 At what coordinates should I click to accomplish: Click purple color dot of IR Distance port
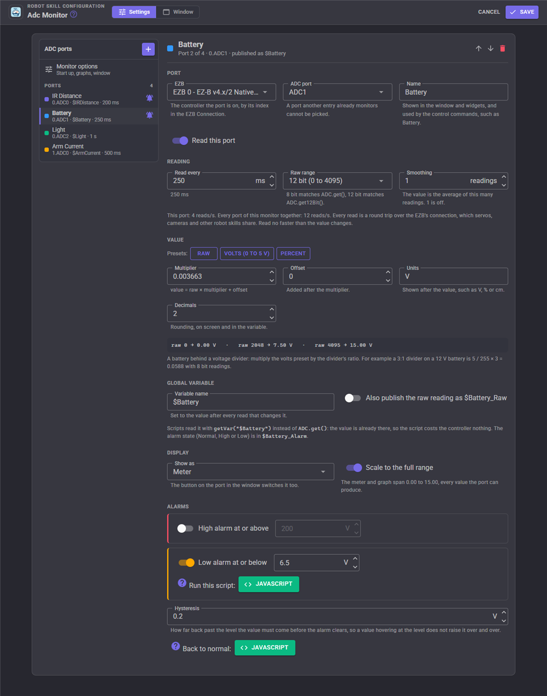46,99
